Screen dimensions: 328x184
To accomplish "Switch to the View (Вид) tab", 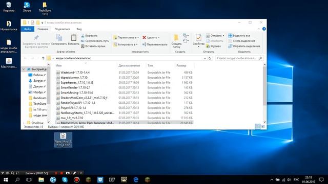I will pos(79,29).
